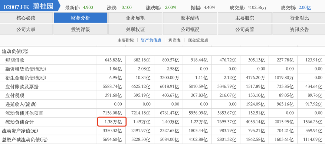
Task: Select the 财务分析 tab
Action: pyautogui.click(x=81, y=18)
